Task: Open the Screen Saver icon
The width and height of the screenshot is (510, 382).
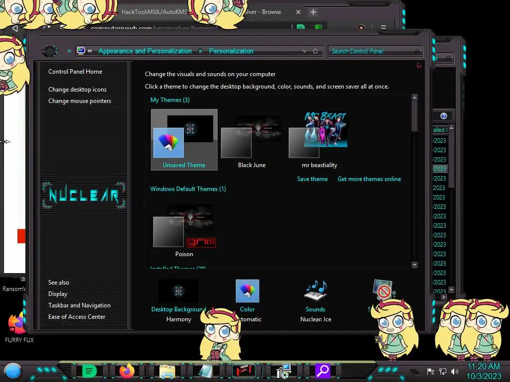Action: click(383, 289)
